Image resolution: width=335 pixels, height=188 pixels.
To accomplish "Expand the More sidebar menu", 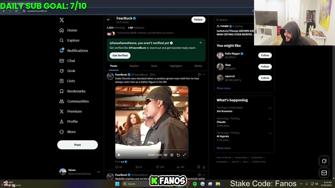I will [68, 132].
